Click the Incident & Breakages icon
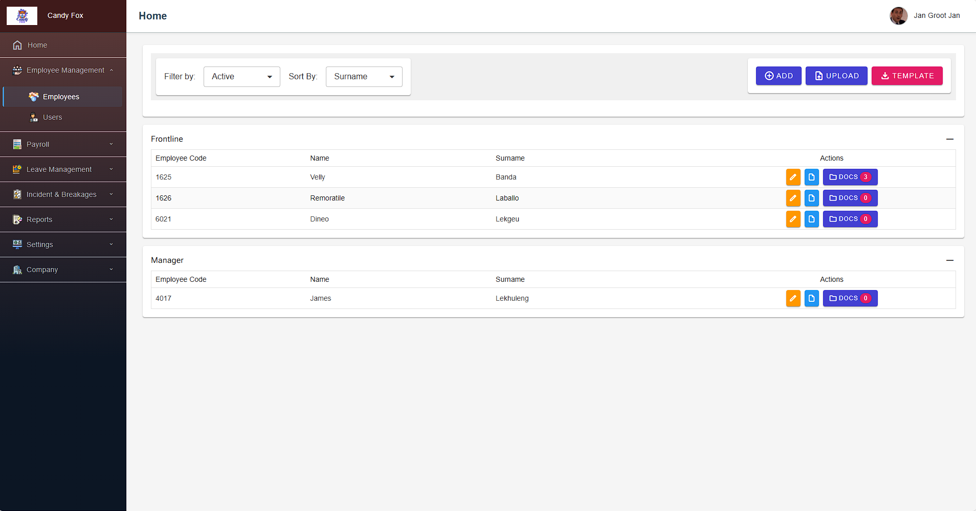 17,194
